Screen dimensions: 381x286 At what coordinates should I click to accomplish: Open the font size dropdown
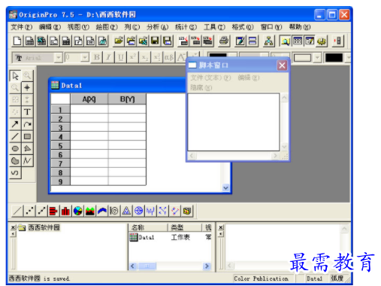(85, 58)
